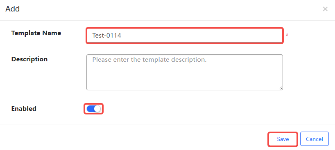The height and width of the screenshot is (150, 335).
Task: Save the Test-0114 template
Action: coord(283,139)
